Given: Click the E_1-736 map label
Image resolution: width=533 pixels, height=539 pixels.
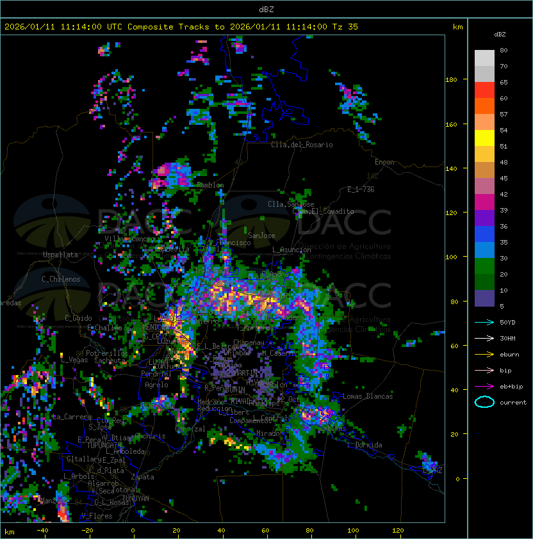Looking at the screenshot, I should (361, 189).
